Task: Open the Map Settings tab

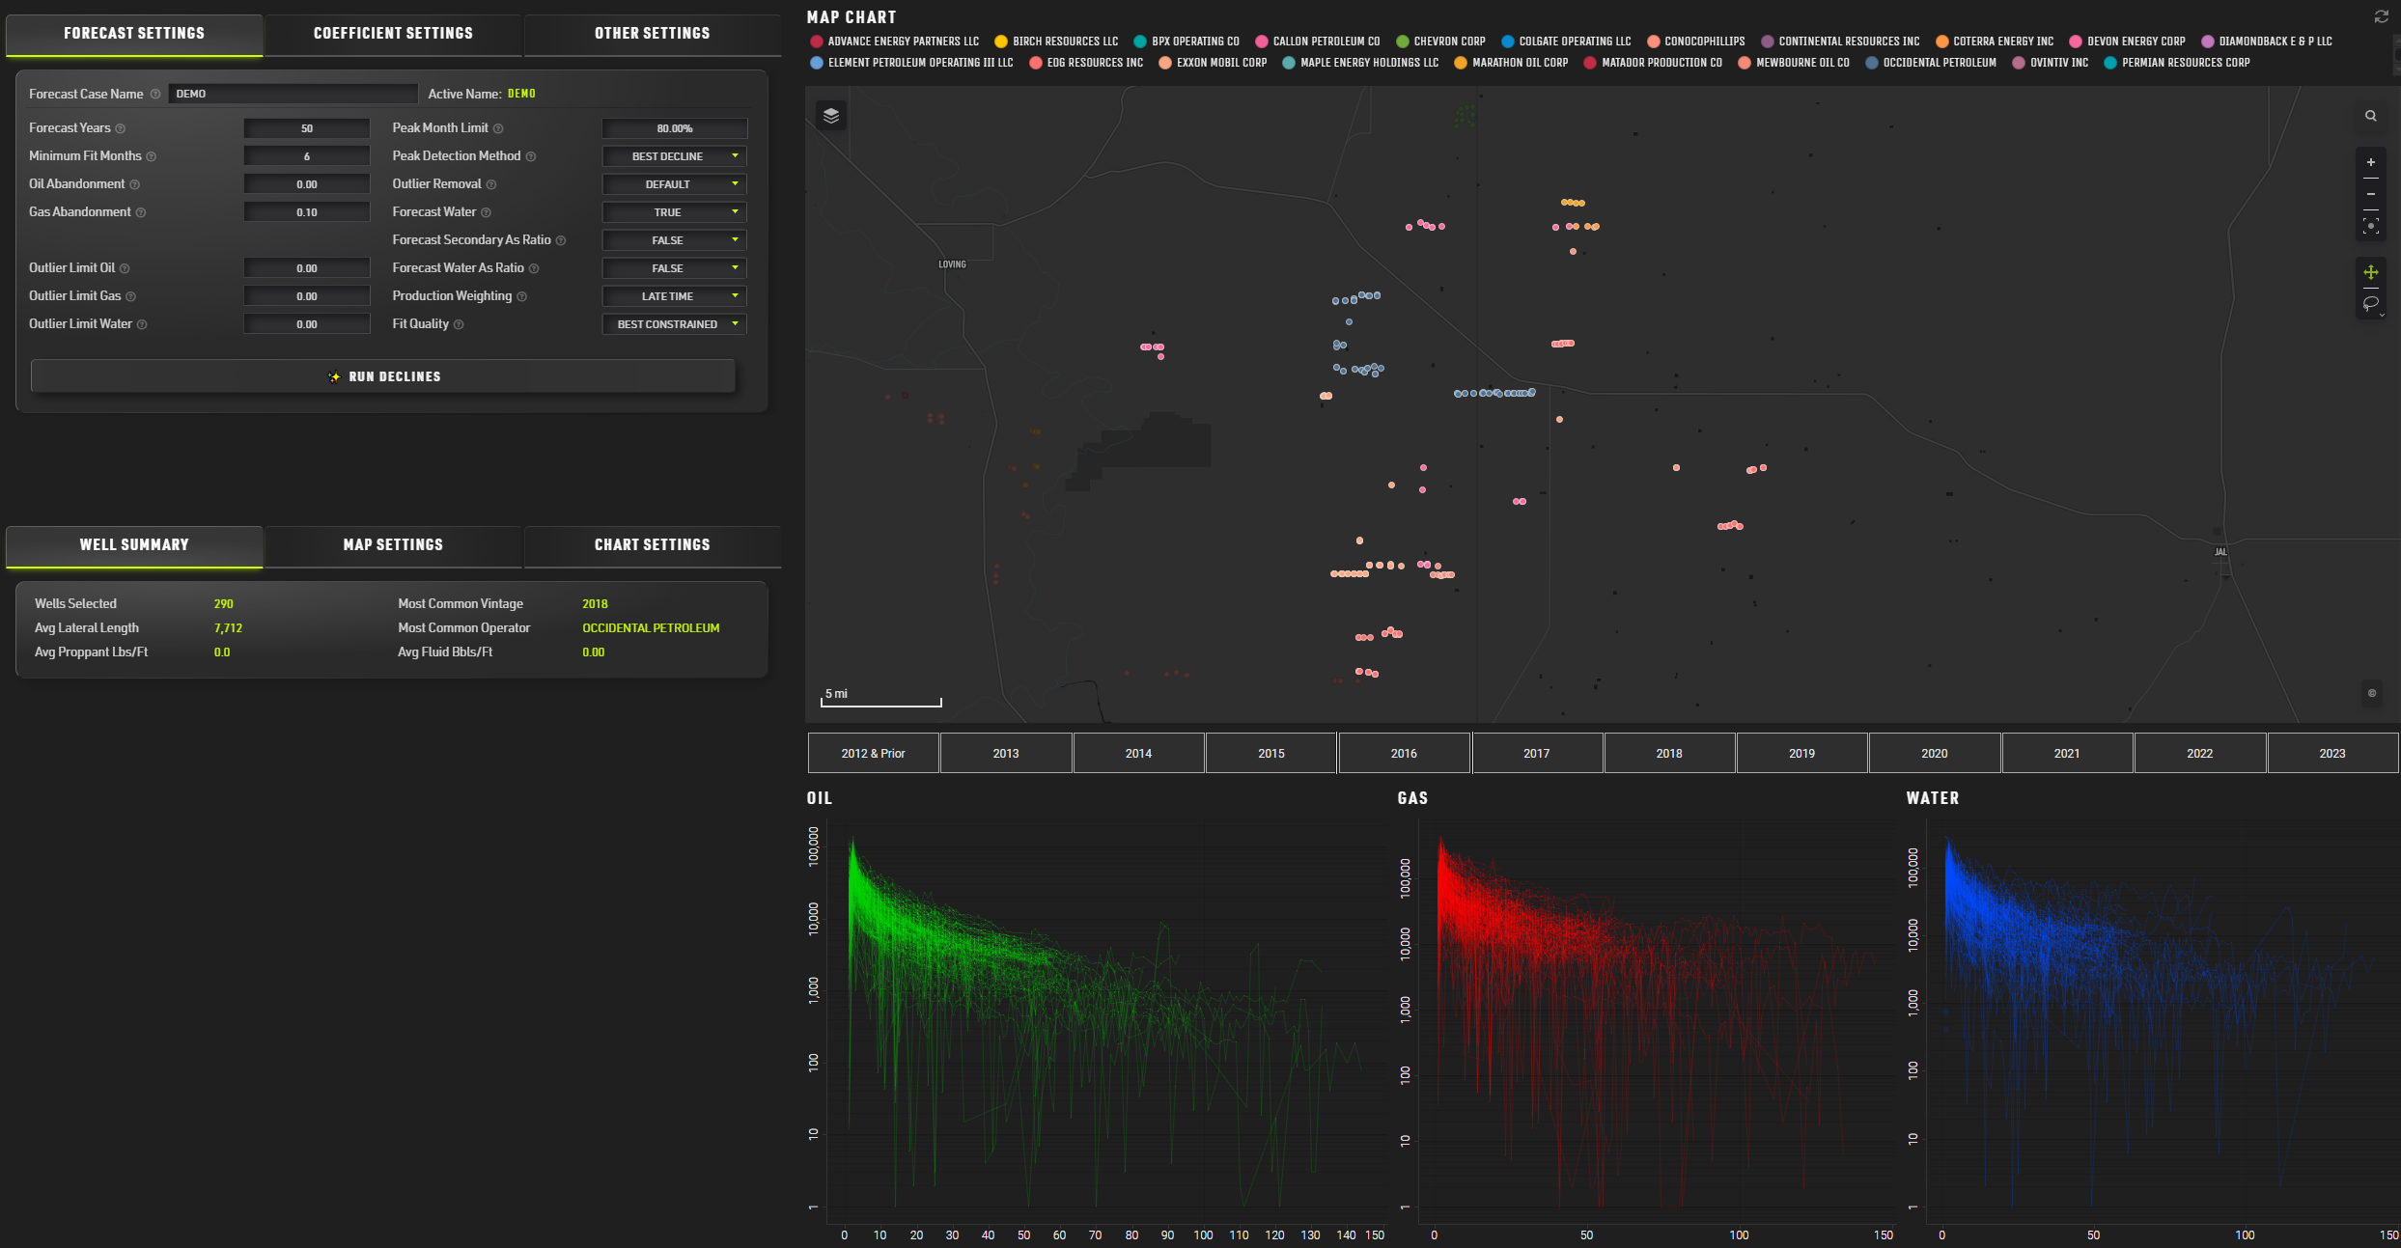Action: [393, 545]
